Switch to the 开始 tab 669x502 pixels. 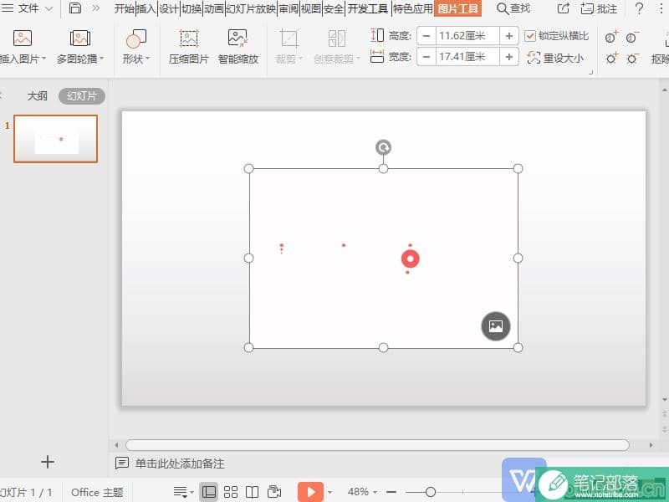125,8
